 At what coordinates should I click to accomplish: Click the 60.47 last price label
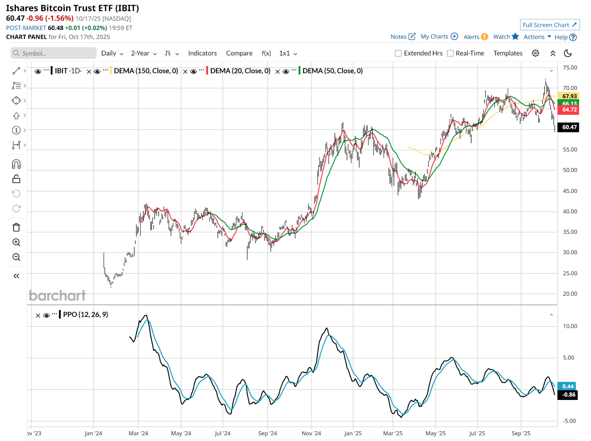click(568, 127)
